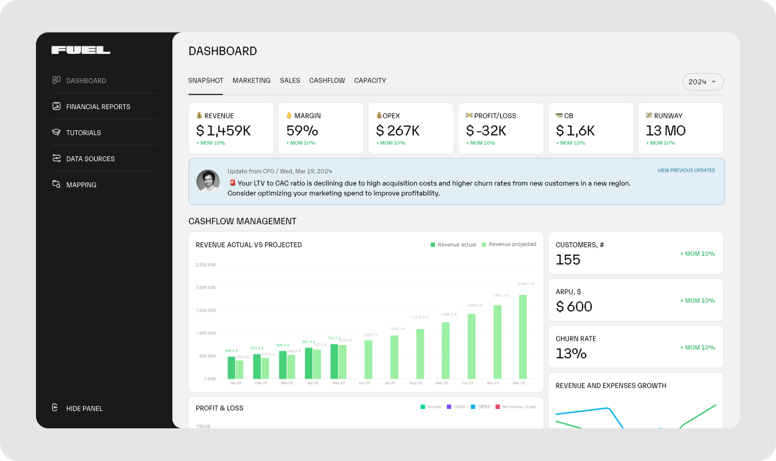
Task: Click the CFO avatar photo
Action: coord(208,182)
